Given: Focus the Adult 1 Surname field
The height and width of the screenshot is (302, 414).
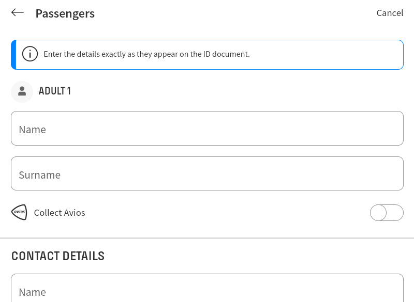Looking at the screenshot, I should point(208,173).
